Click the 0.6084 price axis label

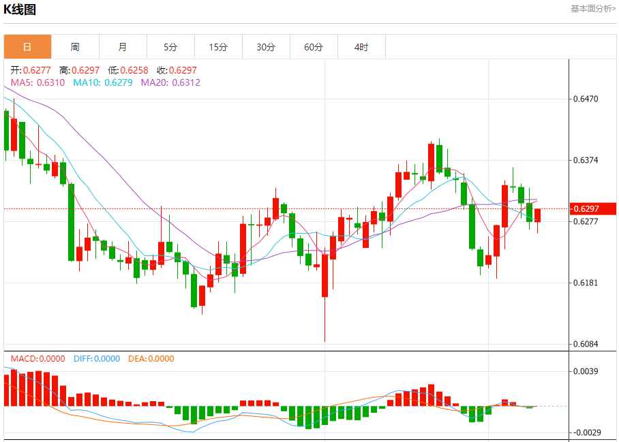(x=586, y=344)
